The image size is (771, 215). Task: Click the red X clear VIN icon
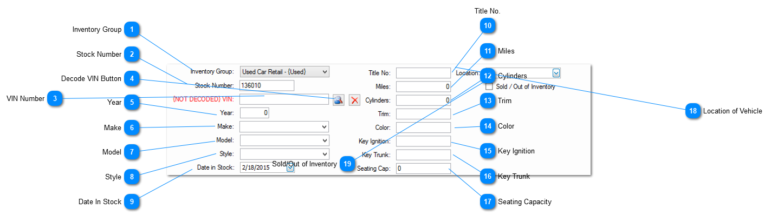(x=354, y=100)
